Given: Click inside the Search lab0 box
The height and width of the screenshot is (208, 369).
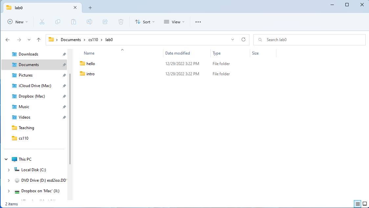Looking at the screenshot, I should click(x=309, y=39).
